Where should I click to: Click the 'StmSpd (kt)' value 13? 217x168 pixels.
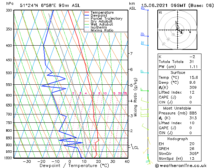coord(192,158)
